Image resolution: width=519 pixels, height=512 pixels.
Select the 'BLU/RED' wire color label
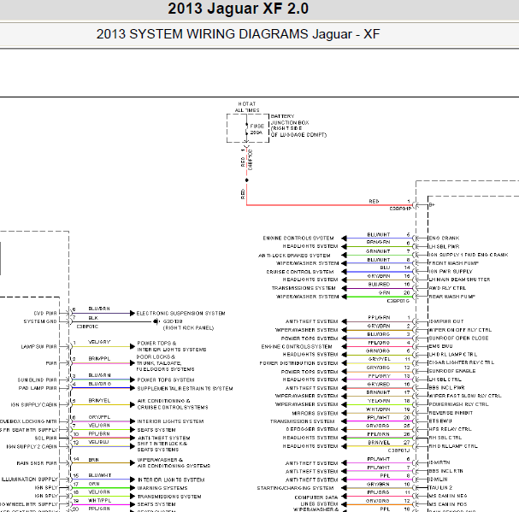click(x=379, y=285)
